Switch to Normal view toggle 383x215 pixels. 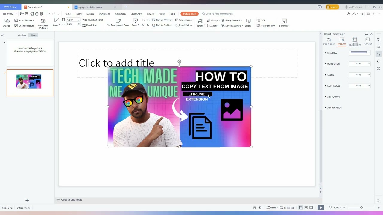point(301,208)
